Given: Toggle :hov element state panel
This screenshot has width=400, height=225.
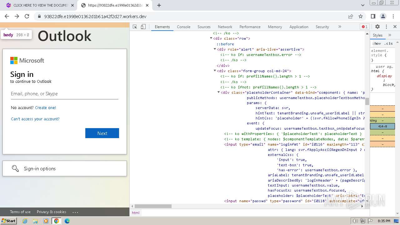Looking at the screenshot, I should (376, 43).
